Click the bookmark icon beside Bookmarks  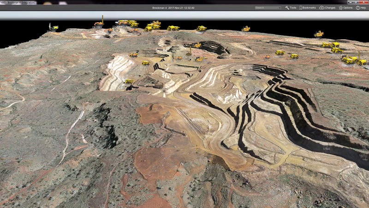click(x=301, y=8)
